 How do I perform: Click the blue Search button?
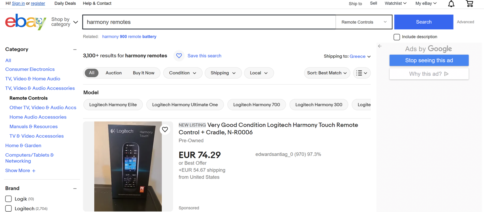click(423, 22)
